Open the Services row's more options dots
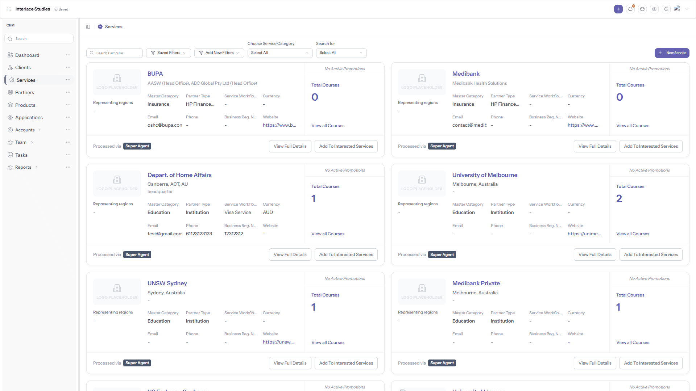The height and width of the screenshot is (391, 696). click(x=68, y=80)
